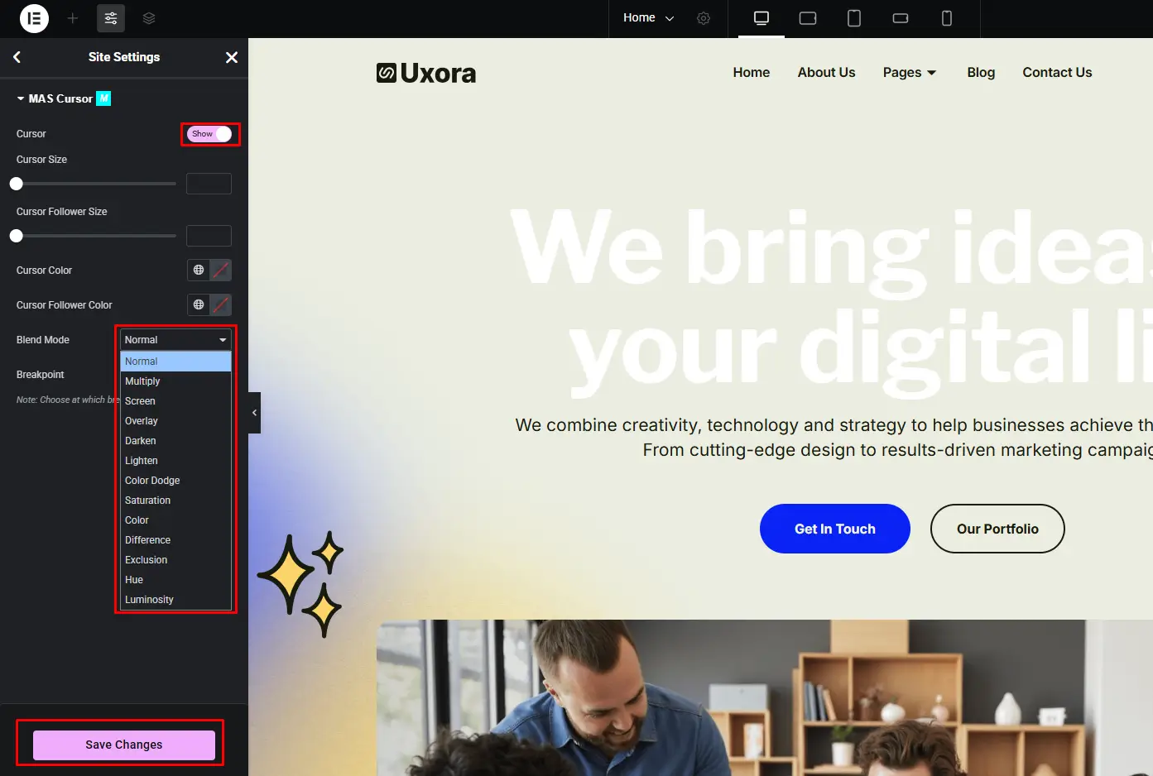Switch to desktop device view
The image size is (1153, 776).
(761, 18)
